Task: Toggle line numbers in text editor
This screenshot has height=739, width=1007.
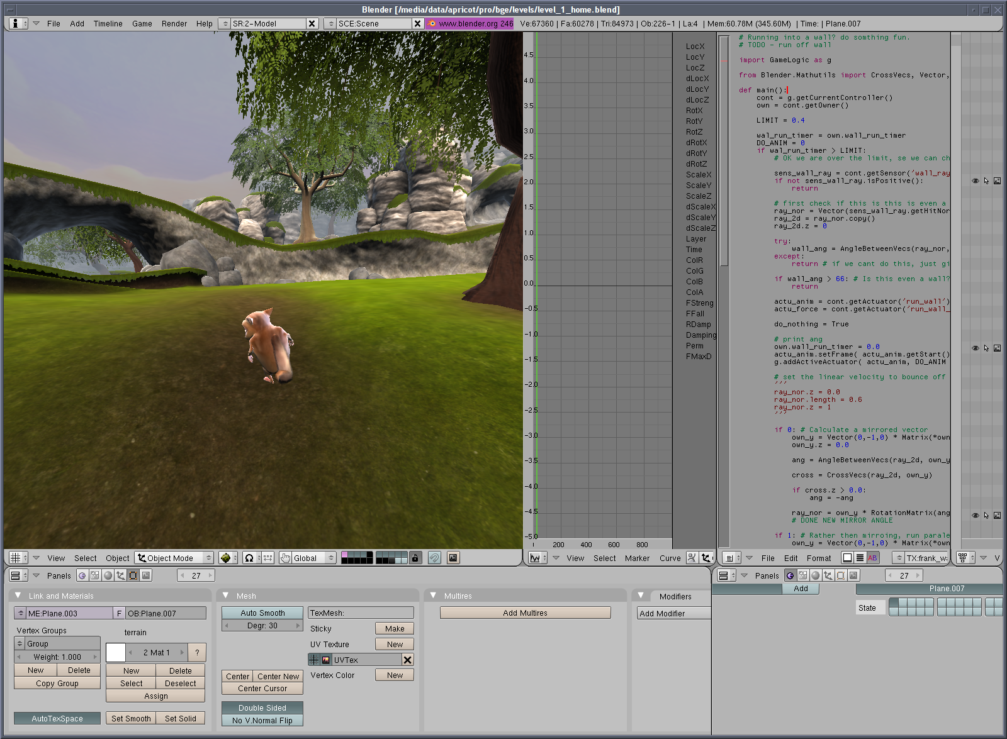Action: pos(860,558)
